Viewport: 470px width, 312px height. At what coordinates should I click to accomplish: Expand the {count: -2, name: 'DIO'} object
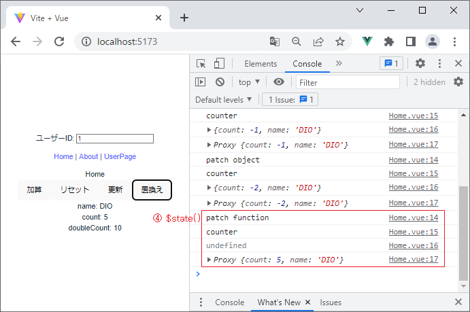coord(209,188)
